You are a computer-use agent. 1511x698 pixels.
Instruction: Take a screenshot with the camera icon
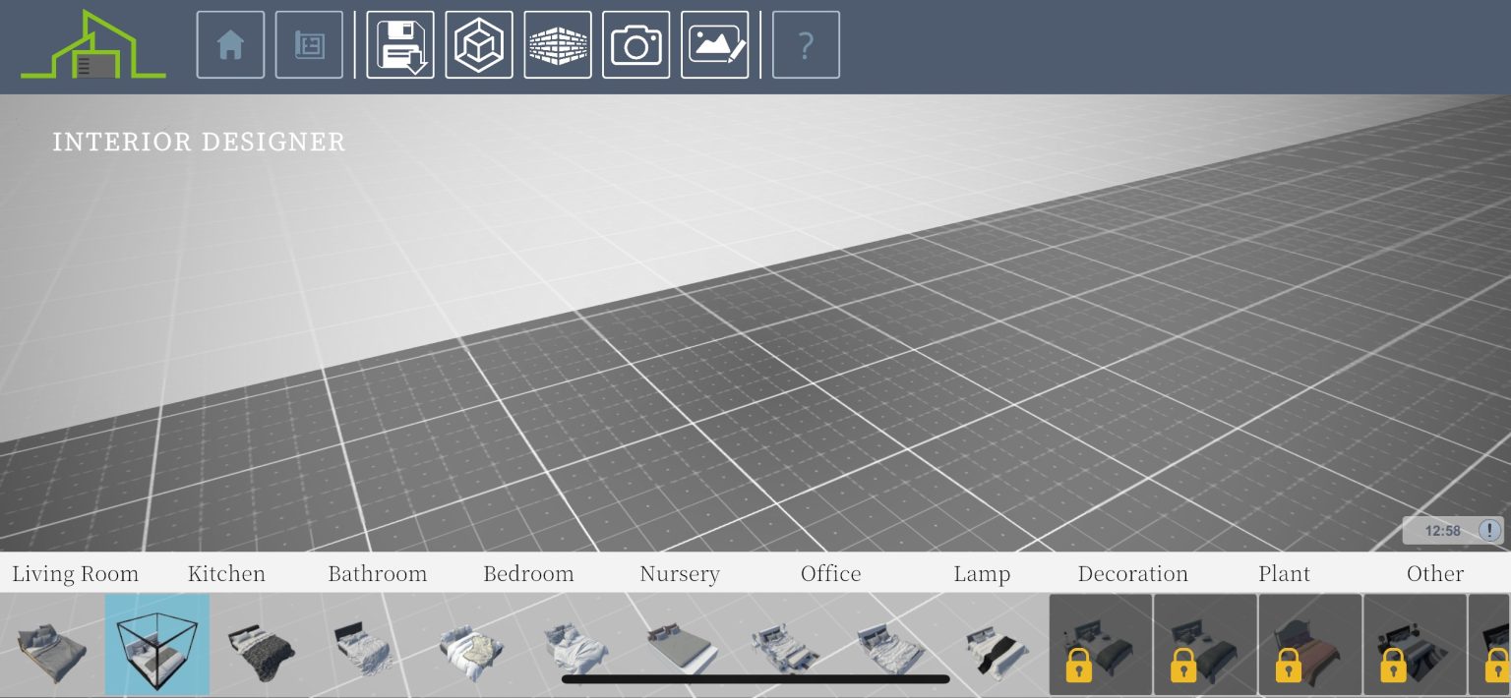pyautogui.click(x=635, y=44)
